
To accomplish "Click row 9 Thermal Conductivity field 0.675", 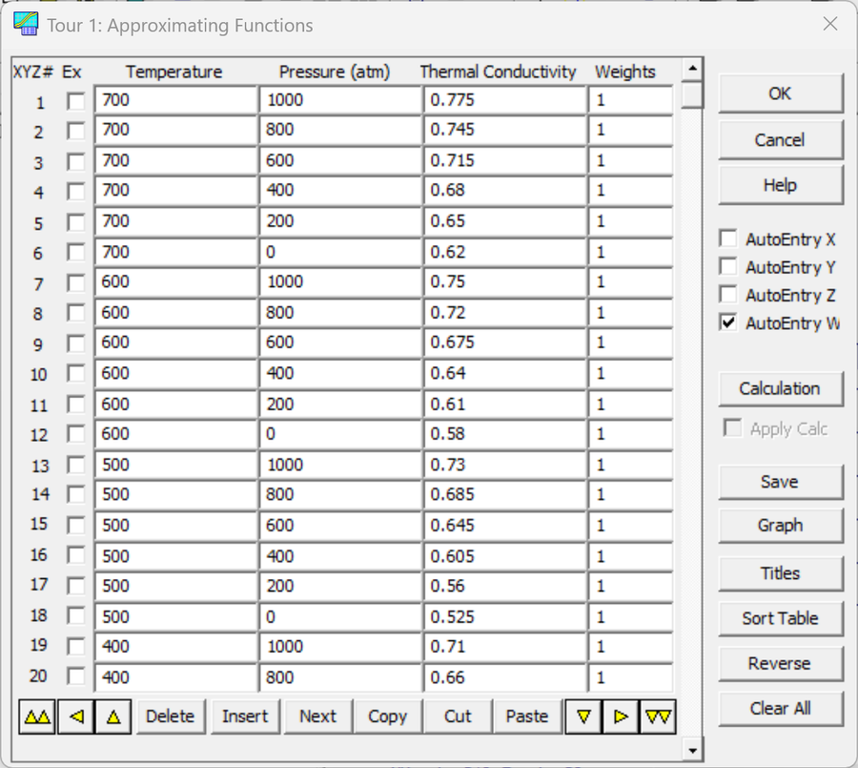I will click(x=505, y=342).
